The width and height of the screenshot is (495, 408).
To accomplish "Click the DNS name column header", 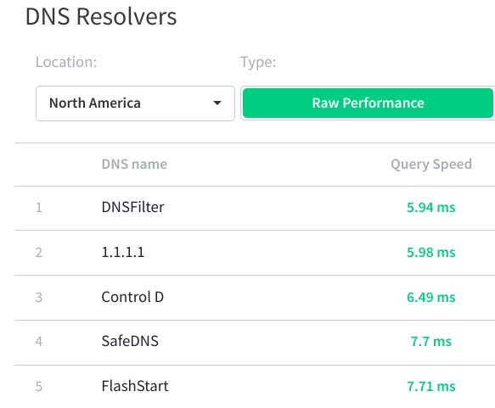I will point(134,165).
